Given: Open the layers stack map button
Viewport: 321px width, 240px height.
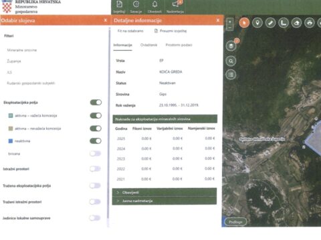Looking at the screenshot, I should click(231, 46).
